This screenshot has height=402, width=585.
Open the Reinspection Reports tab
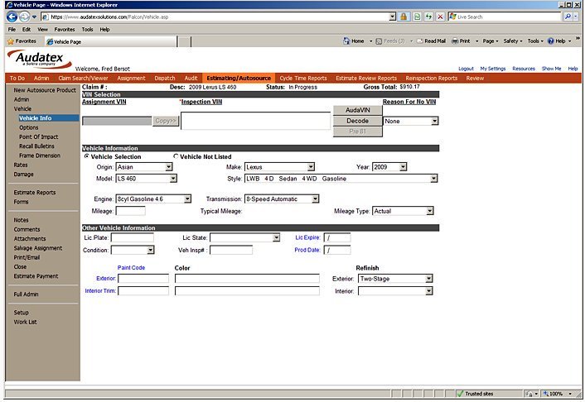pyautogui.click(x=431, y=79)
